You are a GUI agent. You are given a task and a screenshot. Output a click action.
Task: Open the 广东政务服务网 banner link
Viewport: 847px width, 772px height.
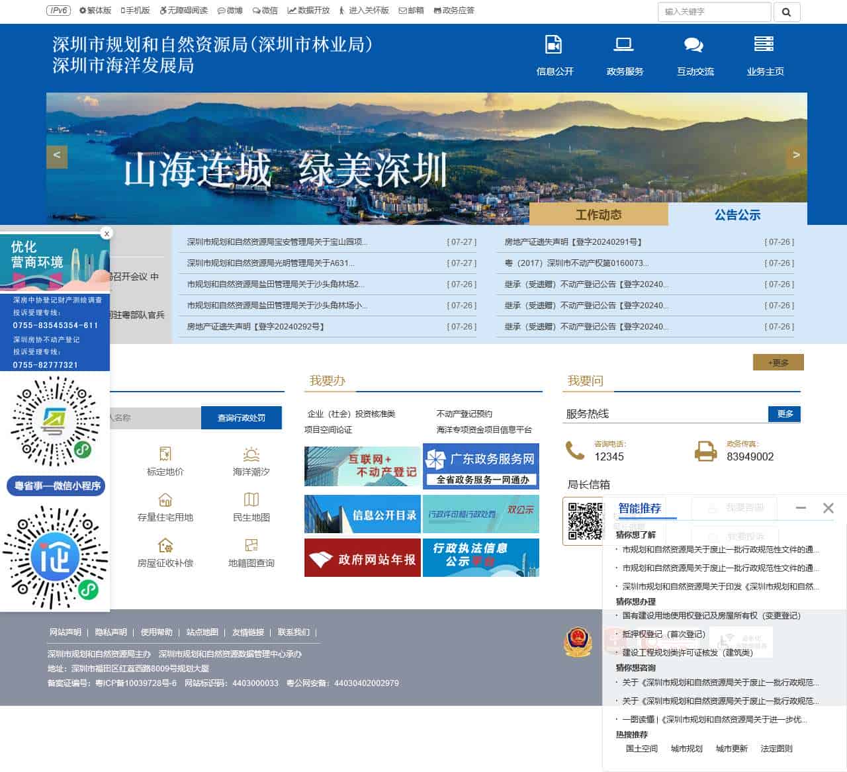[x=481, y=466]
